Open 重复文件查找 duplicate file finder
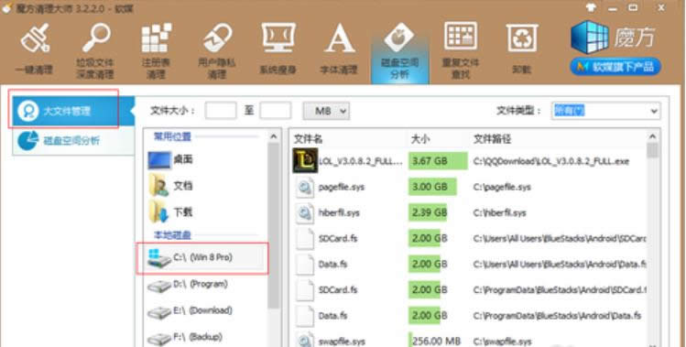This screenshot has height=347, width=686. tap(461, 50)
